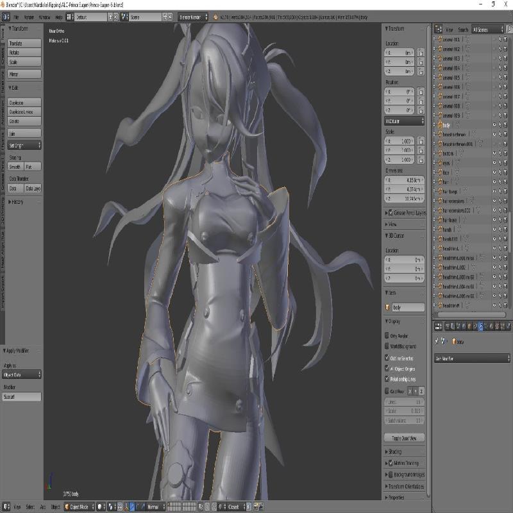Expand the Shading panel

[393, 451]
